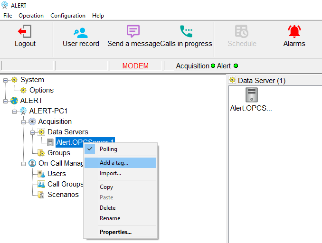Click the red Alarms bell icon
The width and height of the screenshot is (322, 243).
[x=294, y=32]
